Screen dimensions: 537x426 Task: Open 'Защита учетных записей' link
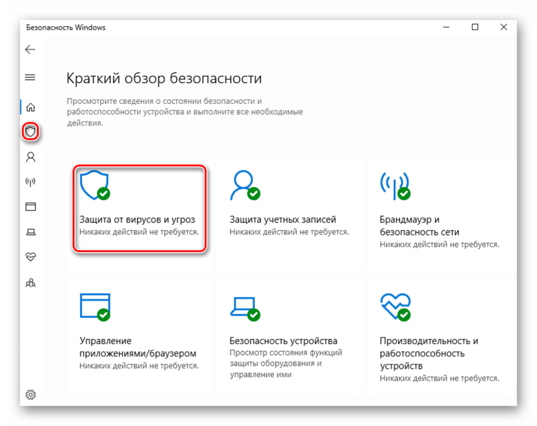(283, 219)
